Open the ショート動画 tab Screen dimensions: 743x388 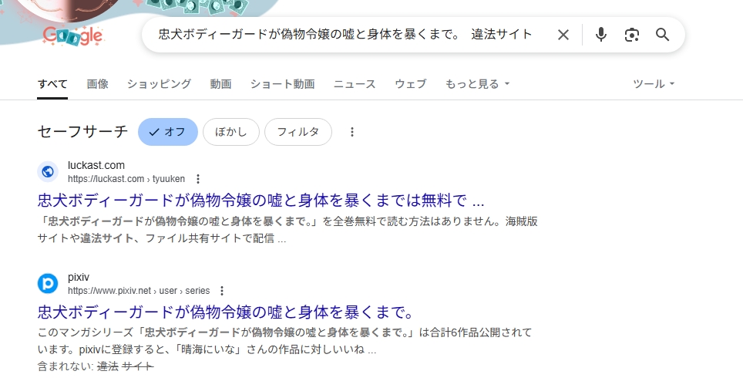coord(282,84)
